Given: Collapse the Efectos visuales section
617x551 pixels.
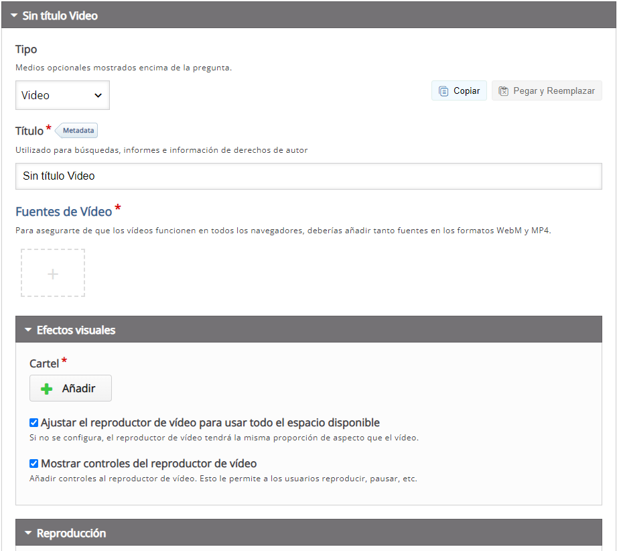Looking at the screenshot, I should coord(308,329).
